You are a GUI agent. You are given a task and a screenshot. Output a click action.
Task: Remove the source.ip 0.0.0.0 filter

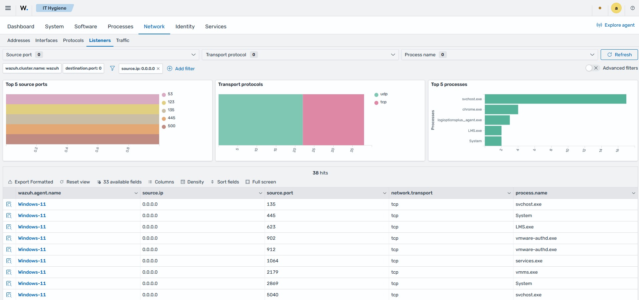158,69
